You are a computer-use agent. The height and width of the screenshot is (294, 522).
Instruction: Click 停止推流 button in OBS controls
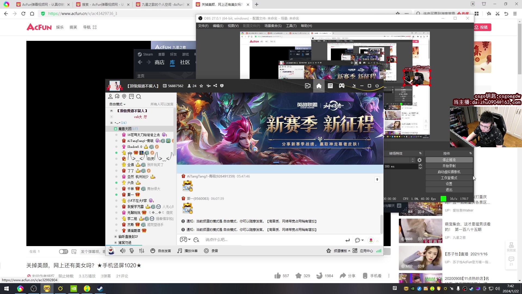(x=449, y=160)
